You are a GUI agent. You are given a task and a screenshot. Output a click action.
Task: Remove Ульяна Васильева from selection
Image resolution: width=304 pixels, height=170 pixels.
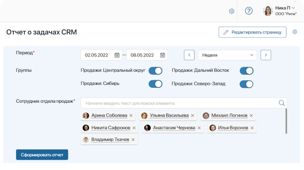pos(192,115)
